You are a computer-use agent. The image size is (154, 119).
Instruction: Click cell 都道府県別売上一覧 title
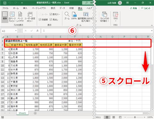tap(16, 41)
